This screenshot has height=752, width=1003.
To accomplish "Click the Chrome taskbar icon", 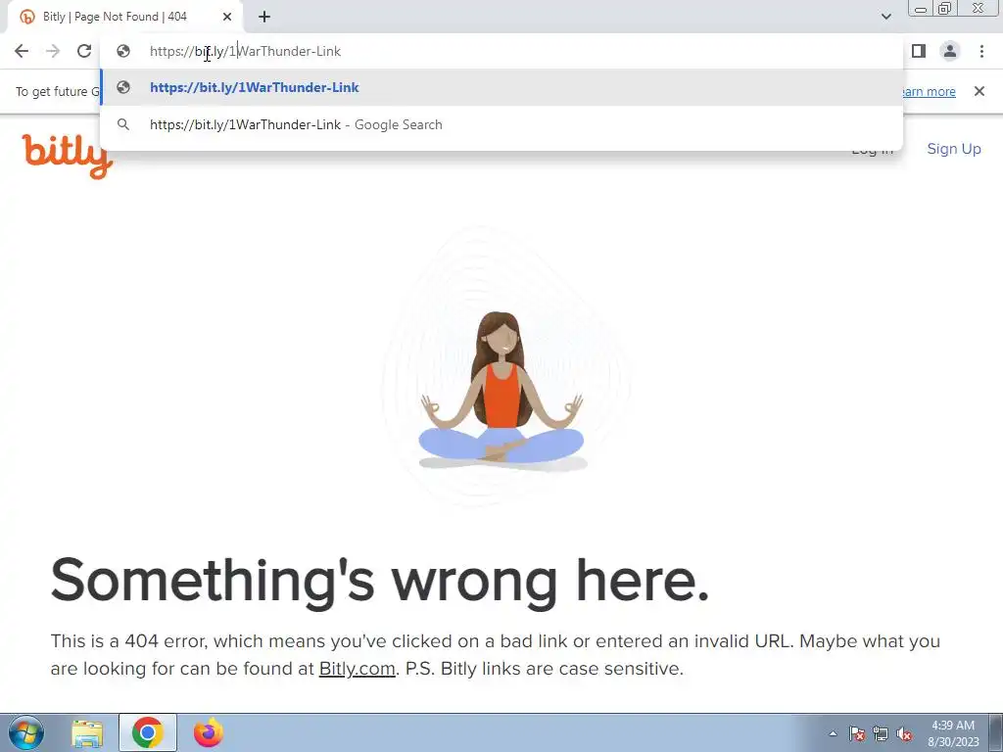I will click(x=148, y=732).
